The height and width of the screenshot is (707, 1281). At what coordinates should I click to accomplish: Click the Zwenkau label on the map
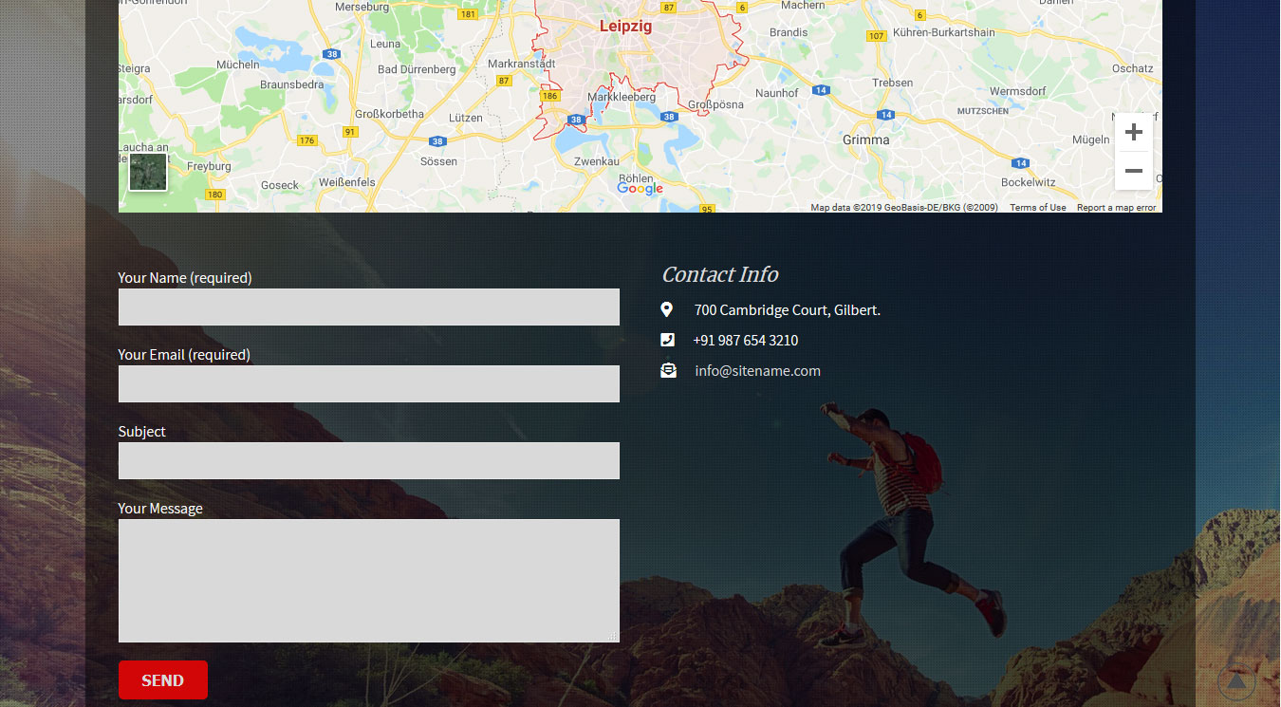pos(597,162)
